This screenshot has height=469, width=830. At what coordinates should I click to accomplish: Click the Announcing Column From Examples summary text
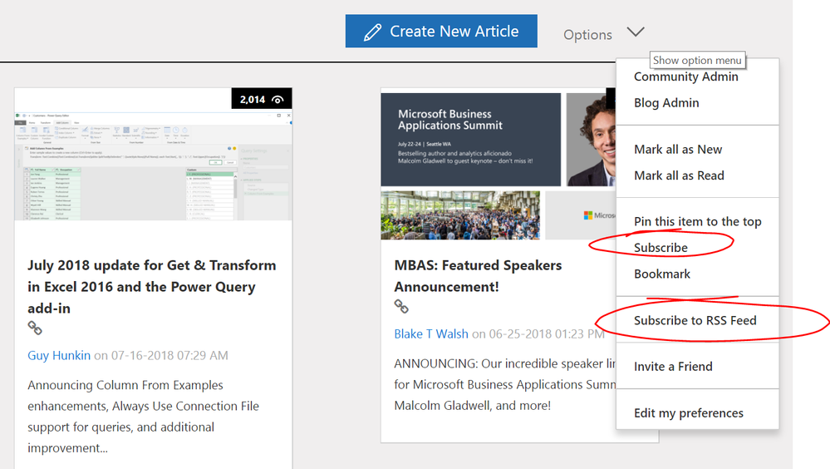(x=144, y=417)
